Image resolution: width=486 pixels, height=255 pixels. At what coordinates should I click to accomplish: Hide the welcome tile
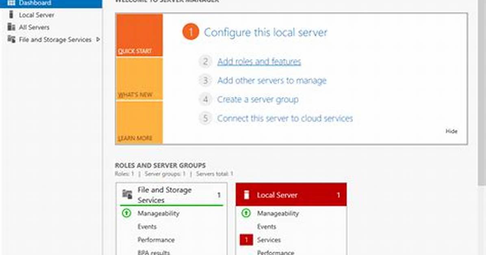click(x=451, y=131)
